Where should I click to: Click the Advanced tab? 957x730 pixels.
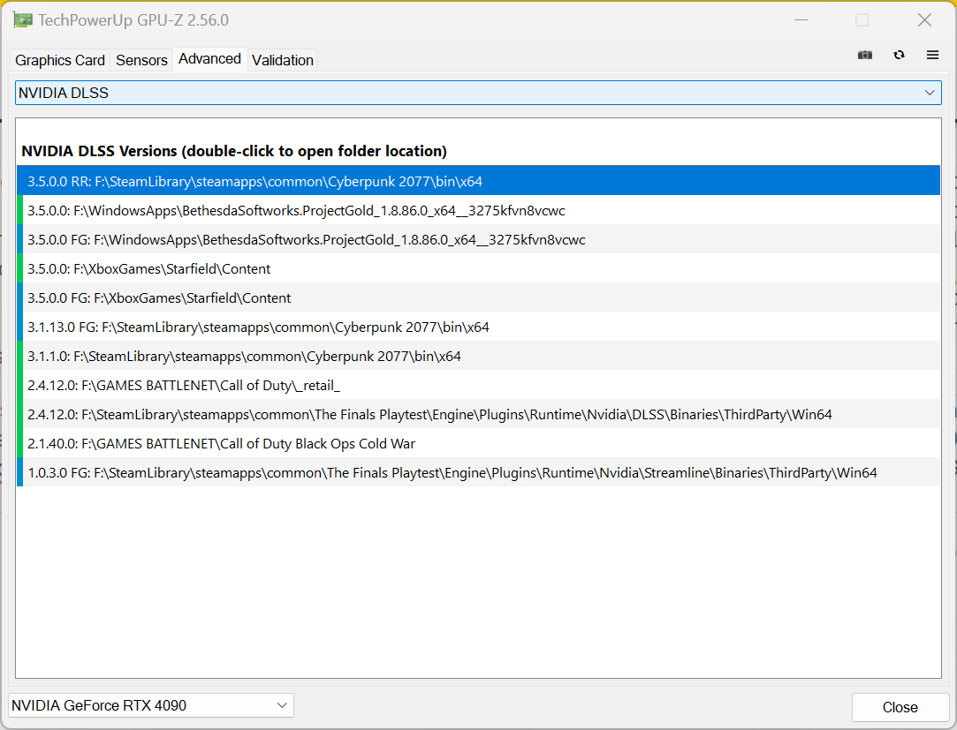(209, 59)
